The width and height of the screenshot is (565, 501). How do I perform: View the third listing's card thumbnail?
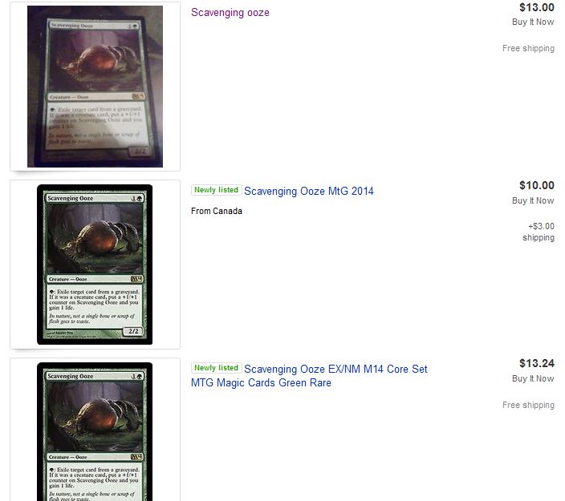(x=95, y=432)
